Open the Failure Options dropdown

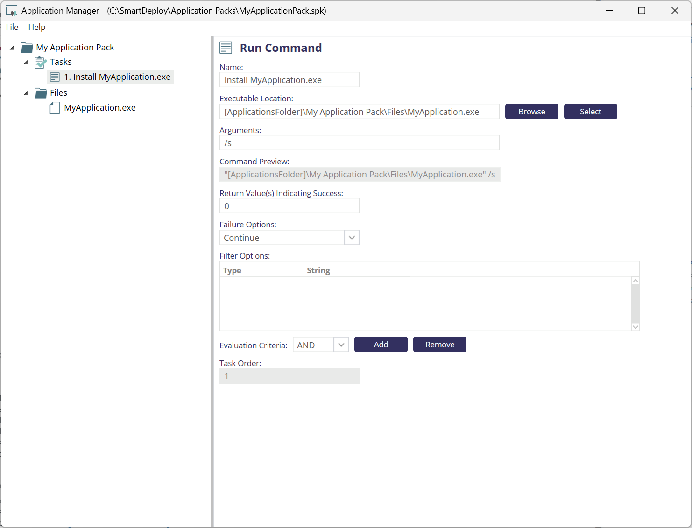352,238
